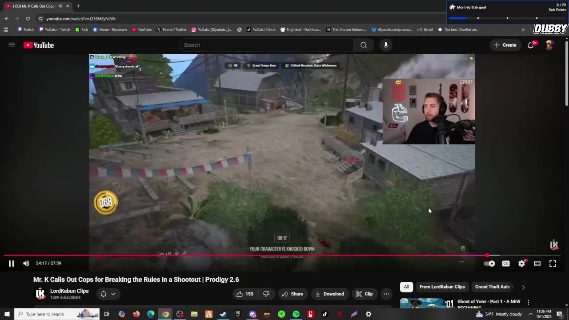Search with voice microphone
Screen dimensions: 569x320
[x=386, y=45]
